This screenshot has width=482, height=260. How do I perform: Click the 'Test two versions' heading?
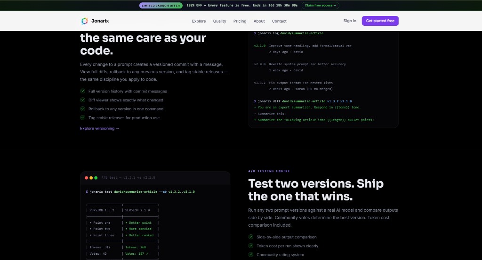[316, 190]
